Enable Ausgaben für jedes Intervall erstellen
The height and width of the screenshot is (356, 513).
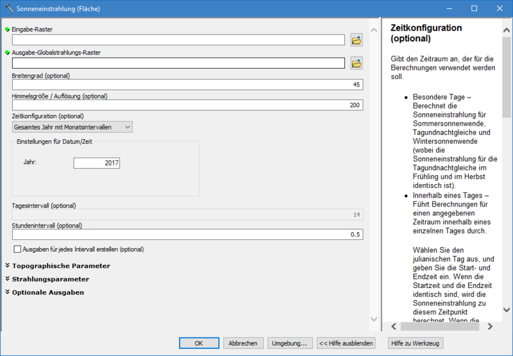(18, 249)
